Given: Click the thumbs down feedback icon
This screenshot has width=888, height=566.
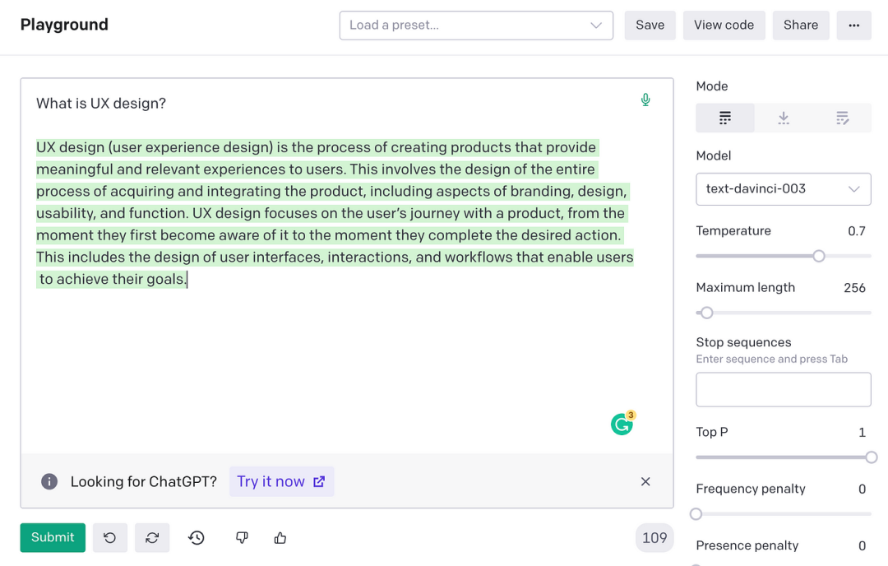Looking at the screenshot, I should pyautogui.click(x=242, y=538).
